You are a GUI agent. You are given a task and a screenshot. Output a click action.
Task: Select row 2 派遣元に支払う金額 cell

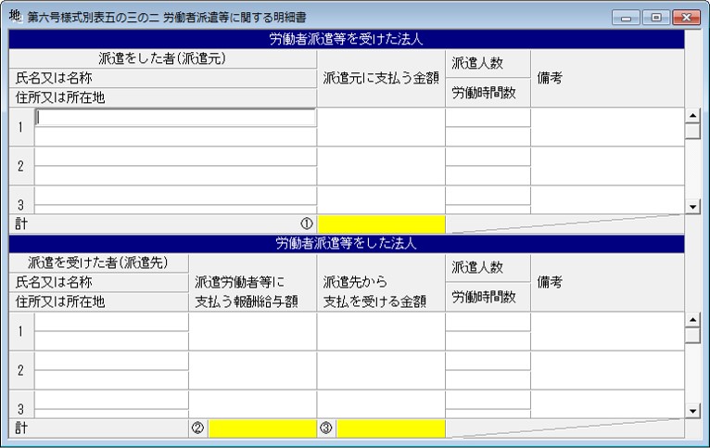[x=381, y=166]
